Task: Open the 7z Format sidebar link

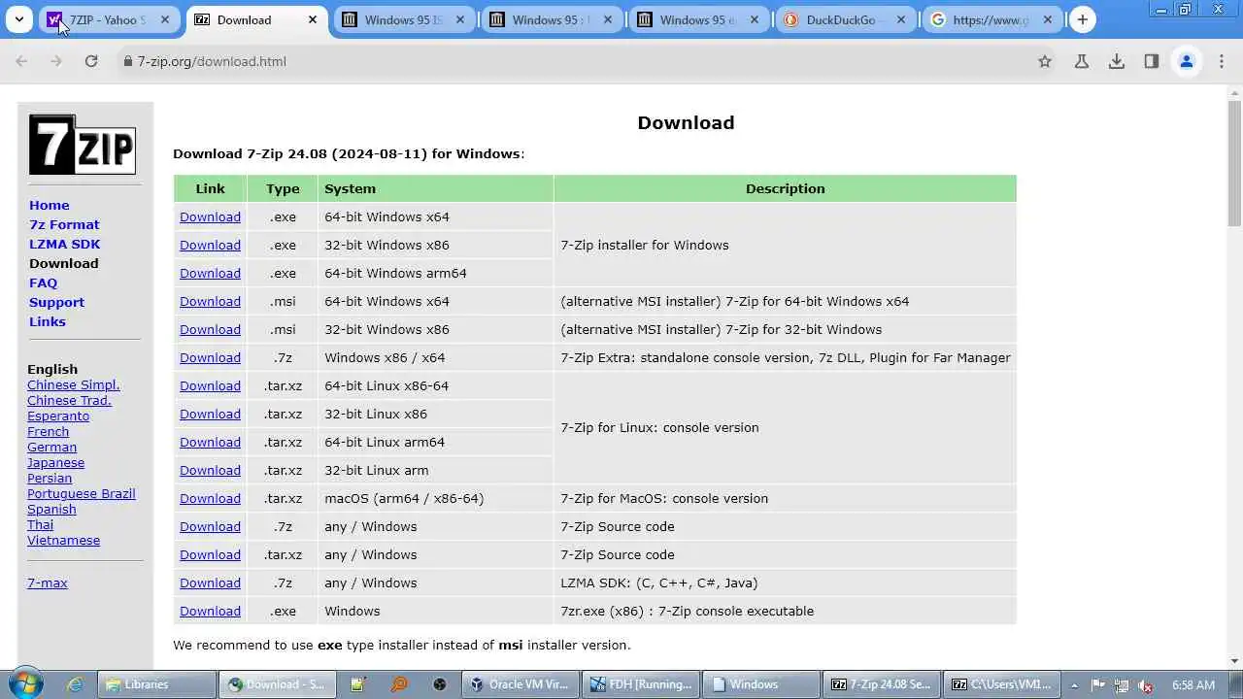Action: coord(64,224)
